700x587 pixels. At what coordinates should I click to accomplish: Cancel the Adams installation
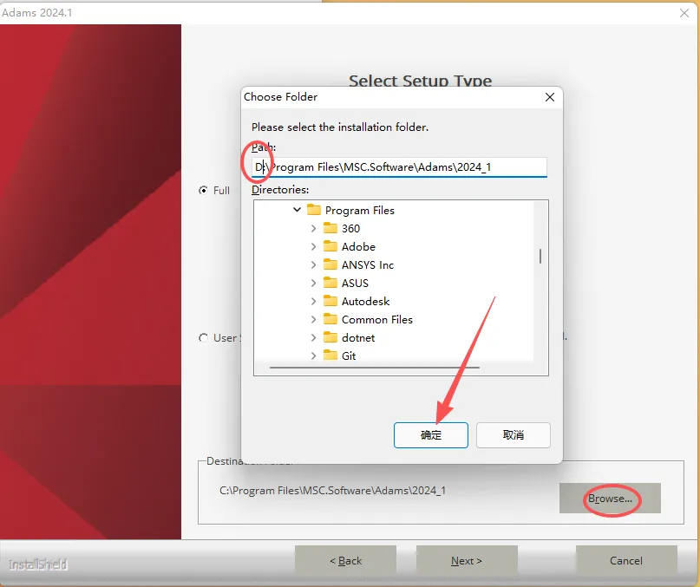[x=626, y=561]
